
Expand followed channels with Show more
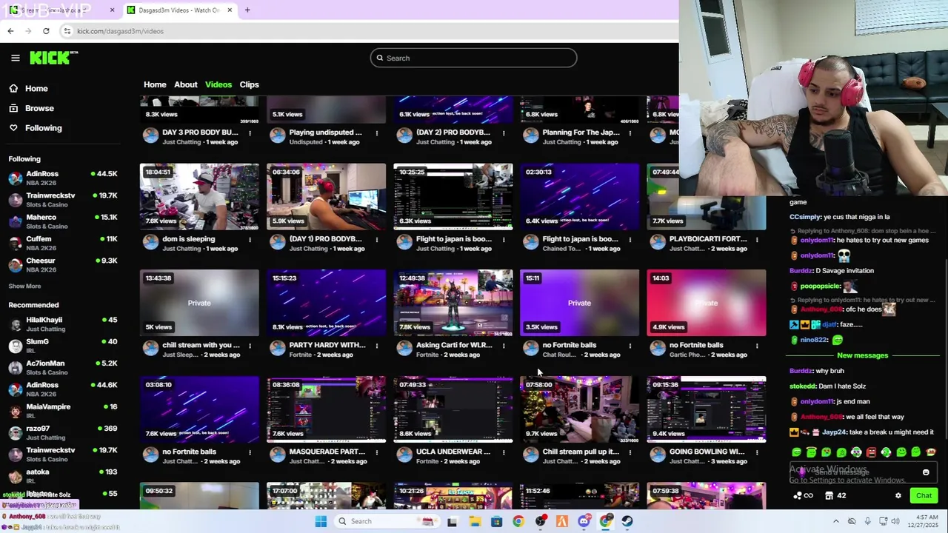24,286
